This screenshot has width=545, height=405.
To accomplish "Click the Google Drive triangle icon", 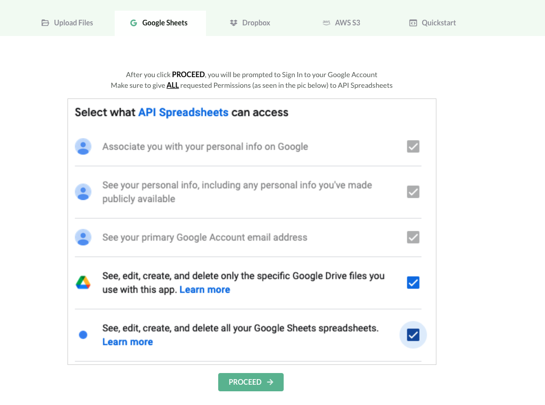I will tap(83, 283).
